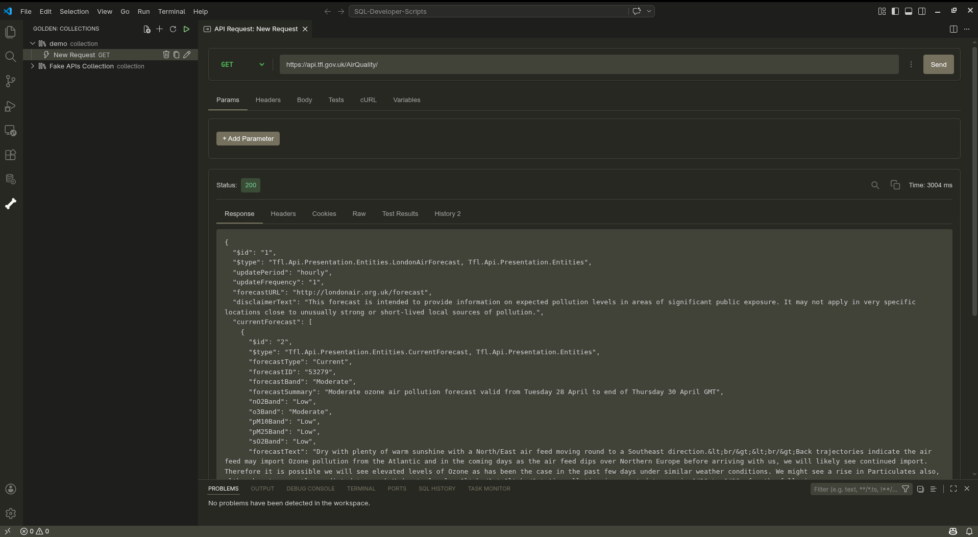The width and height of the screenshot is (978, 537).
Task: Delete New Request using the trash icon
Action: [166, 55]
